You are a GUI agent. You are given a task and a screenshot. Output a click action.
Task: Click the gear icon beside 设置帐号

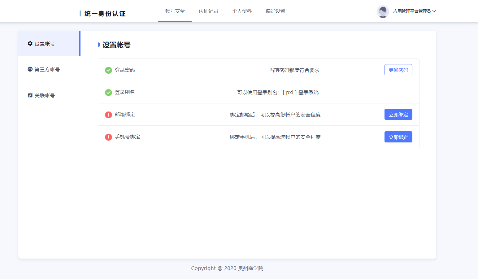(x=30, y=44)
